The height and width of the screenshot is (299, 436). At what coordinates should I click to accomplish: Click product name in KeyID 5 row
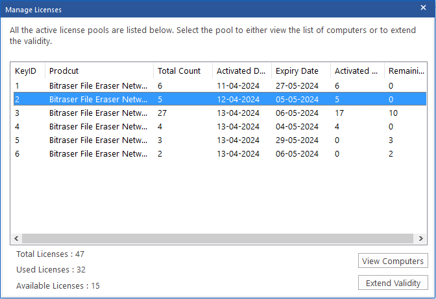98,140
